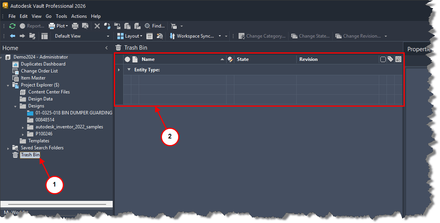Screen dimensions: 440x223
Task: Expand Saved Search Folders
Action: point(8,148)
